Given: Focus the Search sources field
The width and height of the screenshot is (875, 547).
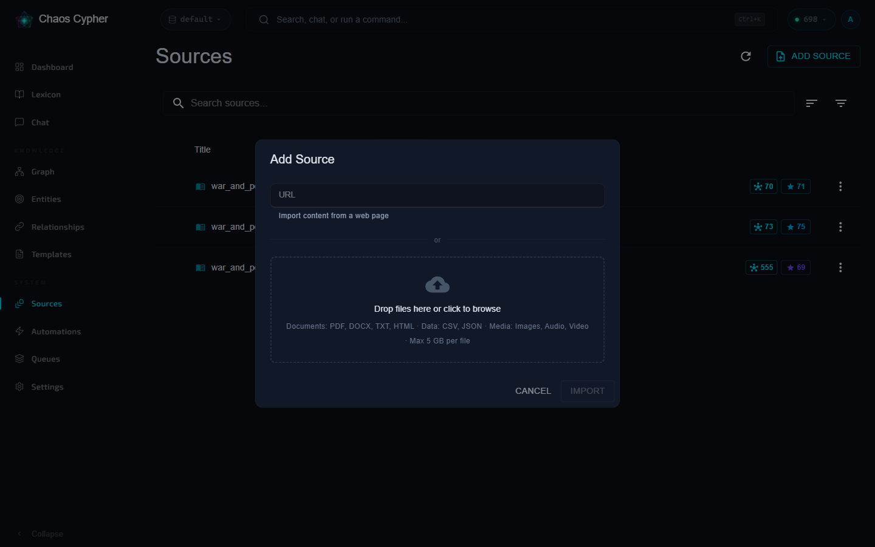Looking at the screenshot, I should [x=479, y=103].
